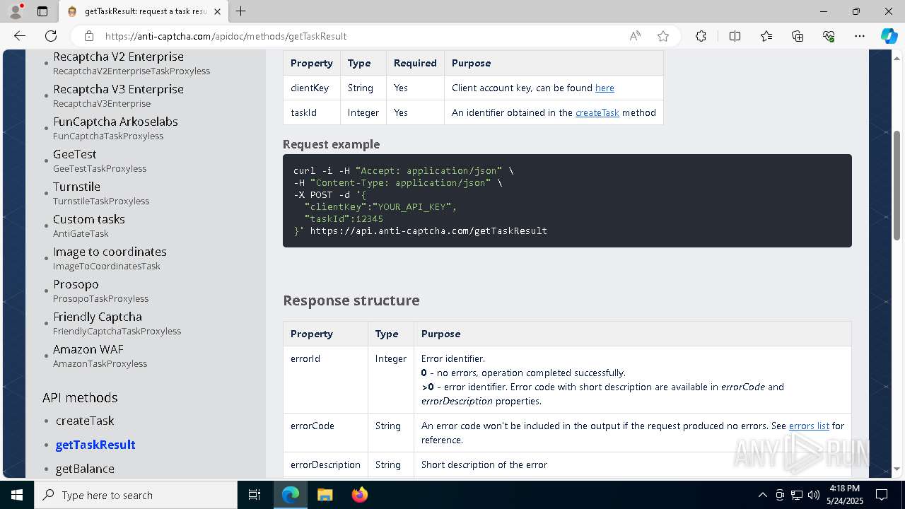
Task: Open a new tab with plus icon
Action: 240,11
